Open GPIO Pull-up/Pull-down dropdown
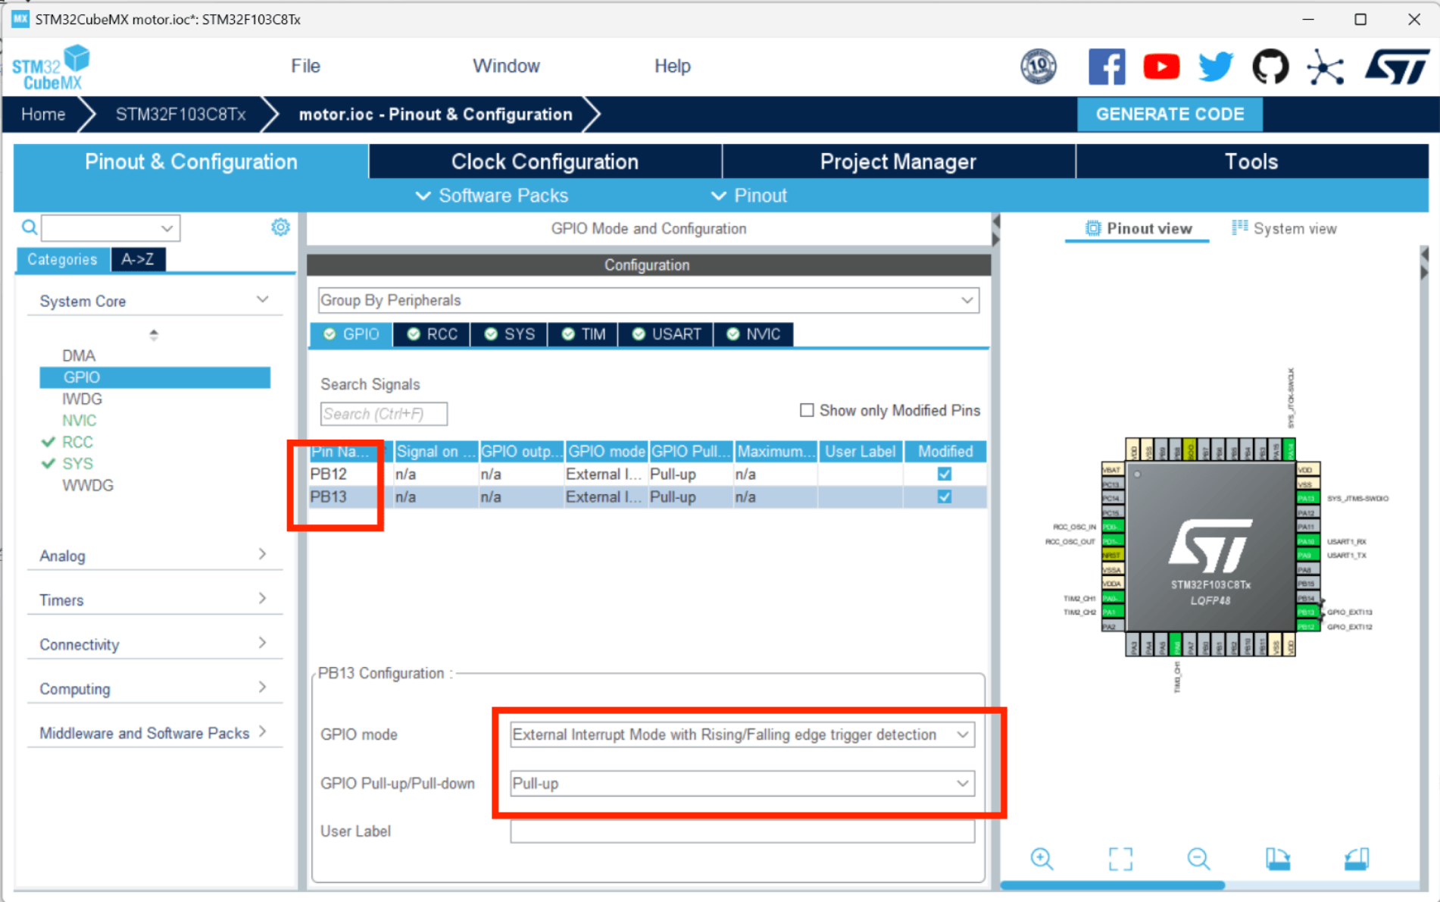This screenshot has height=902, width=1440. 742,783
